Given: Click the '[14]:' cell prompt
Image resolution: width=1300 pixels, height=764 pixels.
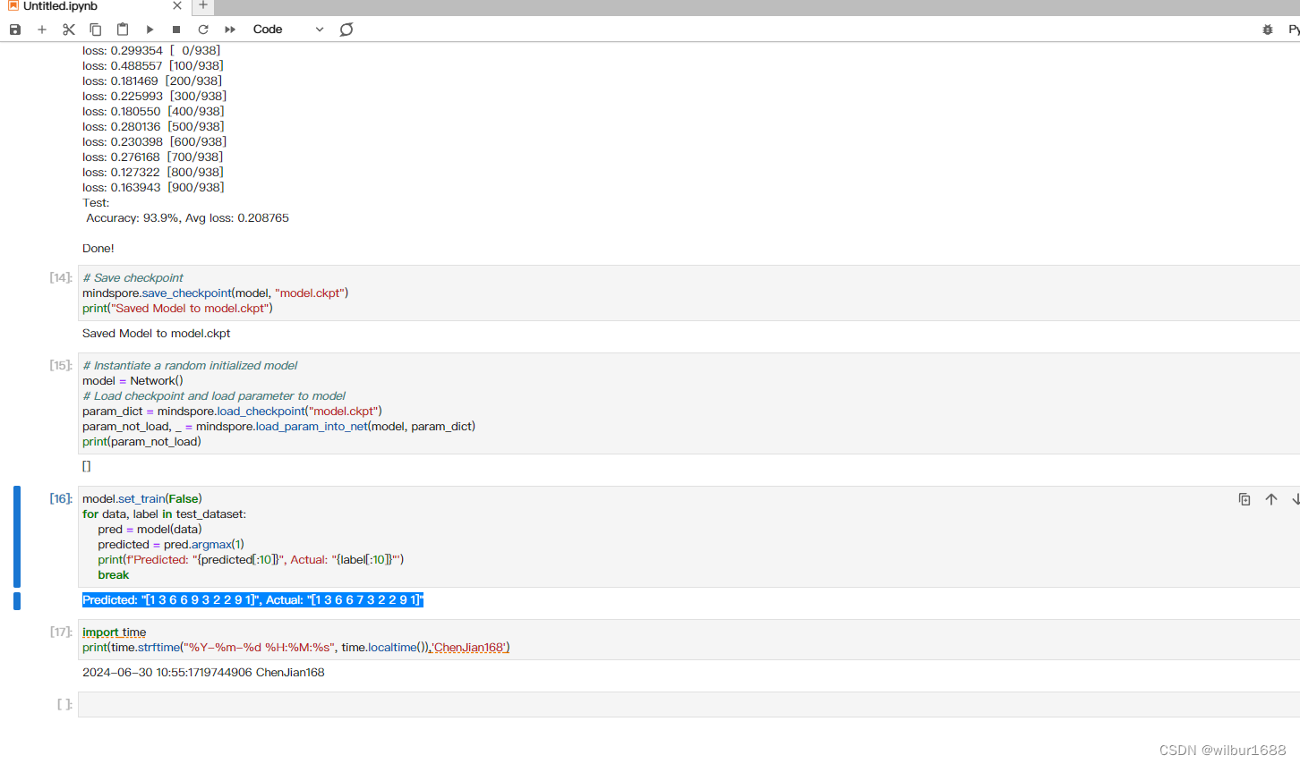Looking at the screenshot, I should [61, 278].
